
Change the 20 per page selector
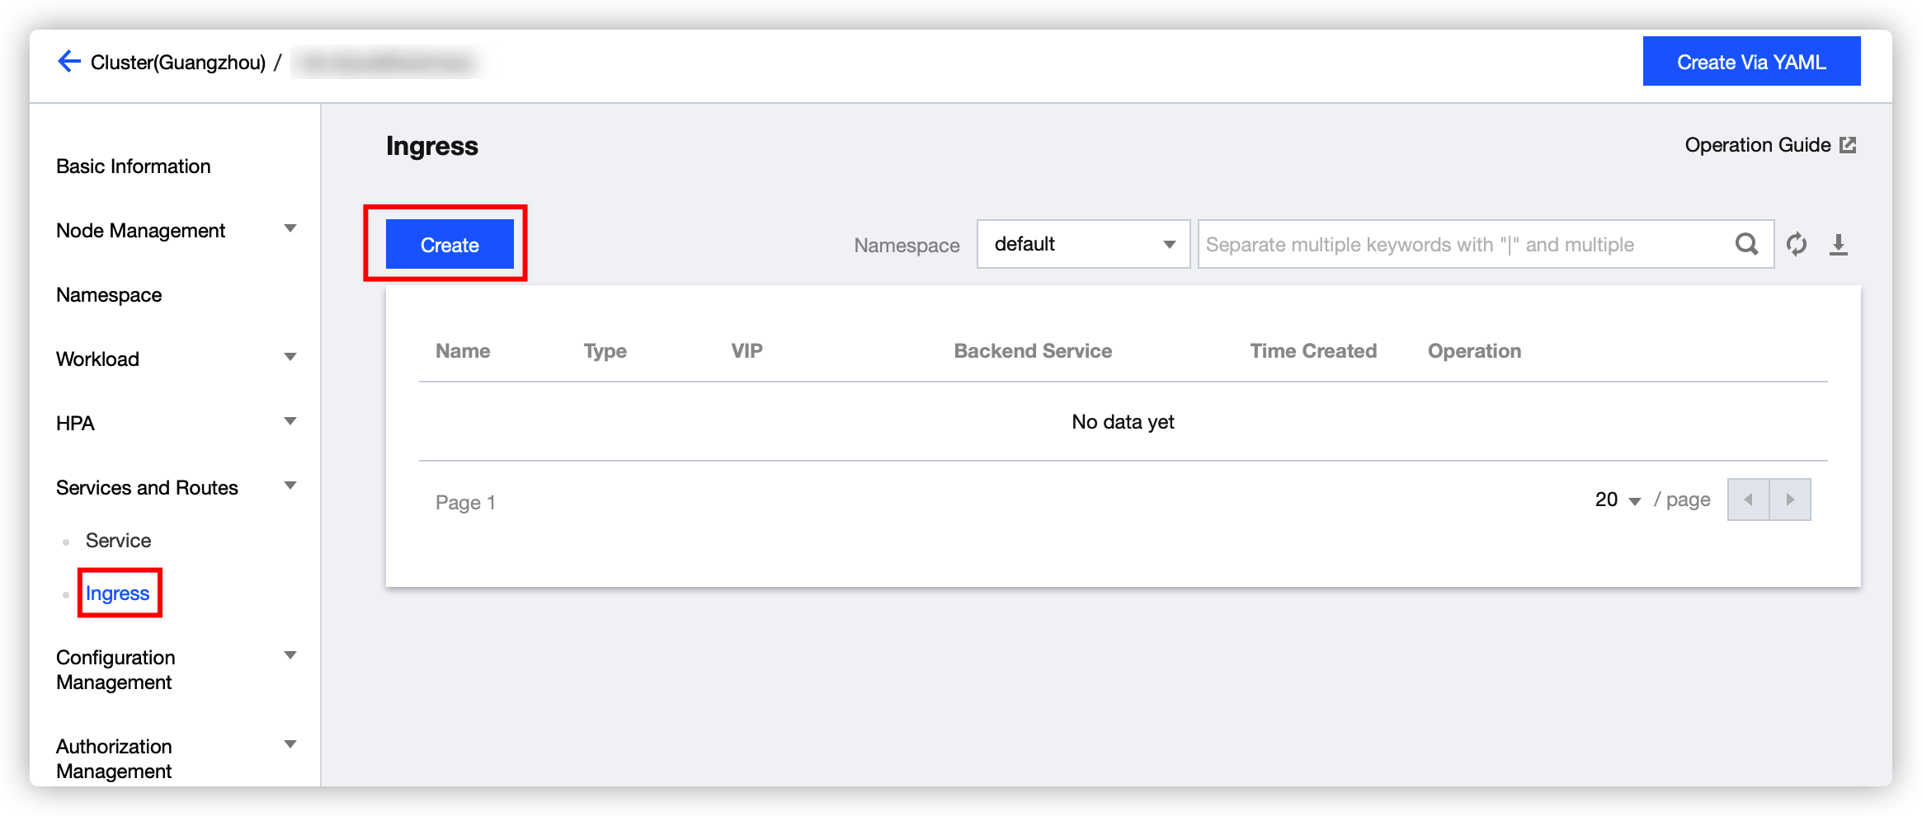pos(1618,500)
